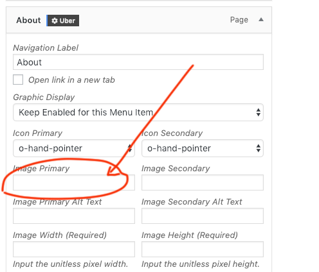The height and width of the screenshot is (272, 319).
Task: Open the Uber settings gear button
Action: [63, 21]
